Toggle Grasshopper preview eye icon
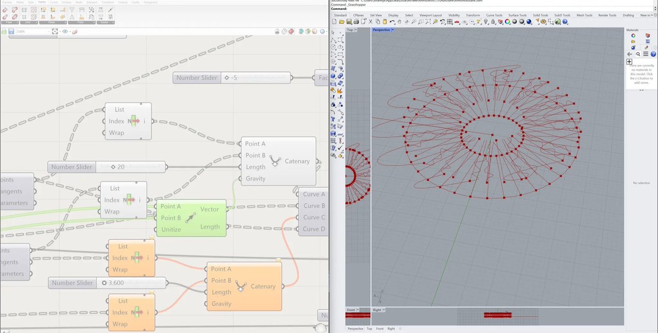This screenshot has height=333, width=658. click(x=65, y=31)
